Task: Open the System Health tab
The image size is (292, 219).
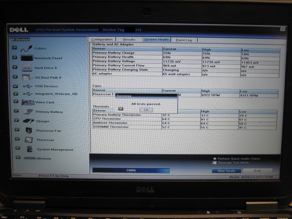Action: pyautogui.click(x=157, y=39)
